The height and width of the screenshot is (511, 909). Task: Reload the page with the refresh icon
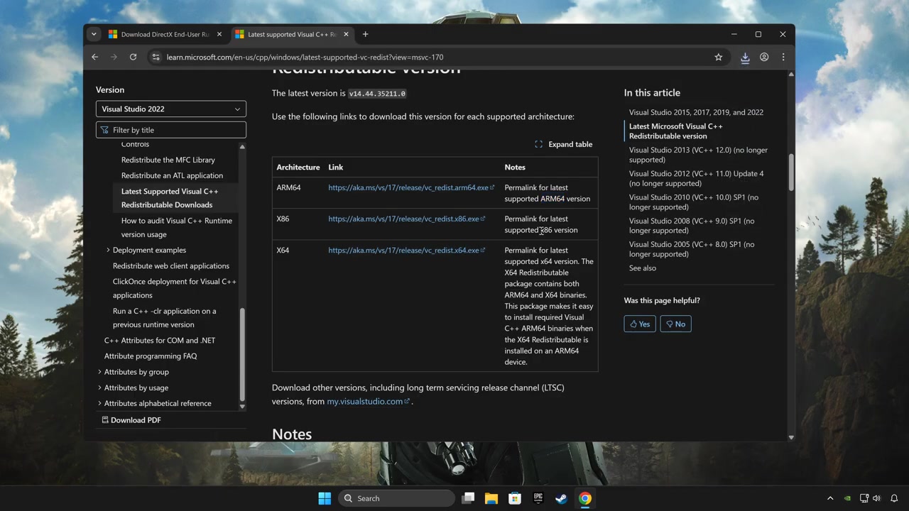coord(133,57)
